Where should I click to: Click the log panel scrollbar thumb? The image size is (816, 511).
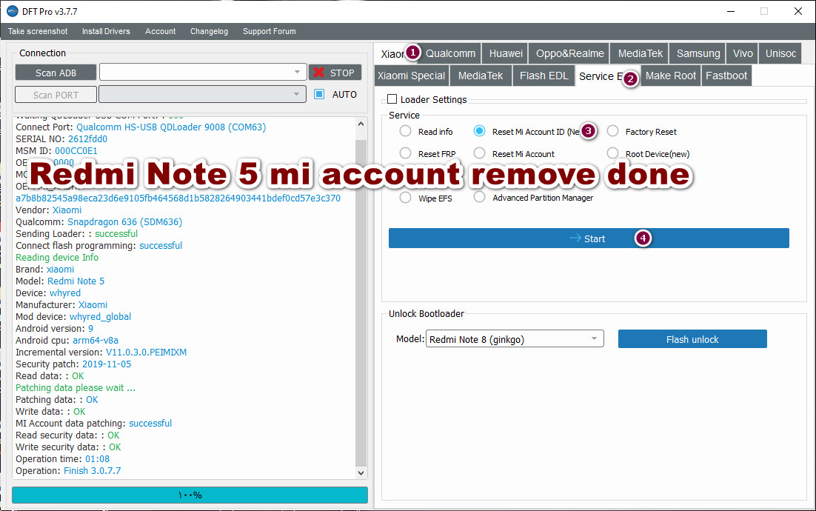point(361,302)
